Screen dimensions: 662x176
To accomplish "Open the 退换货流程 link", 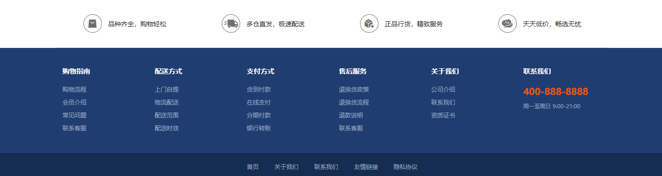I will tap(354, 102).
